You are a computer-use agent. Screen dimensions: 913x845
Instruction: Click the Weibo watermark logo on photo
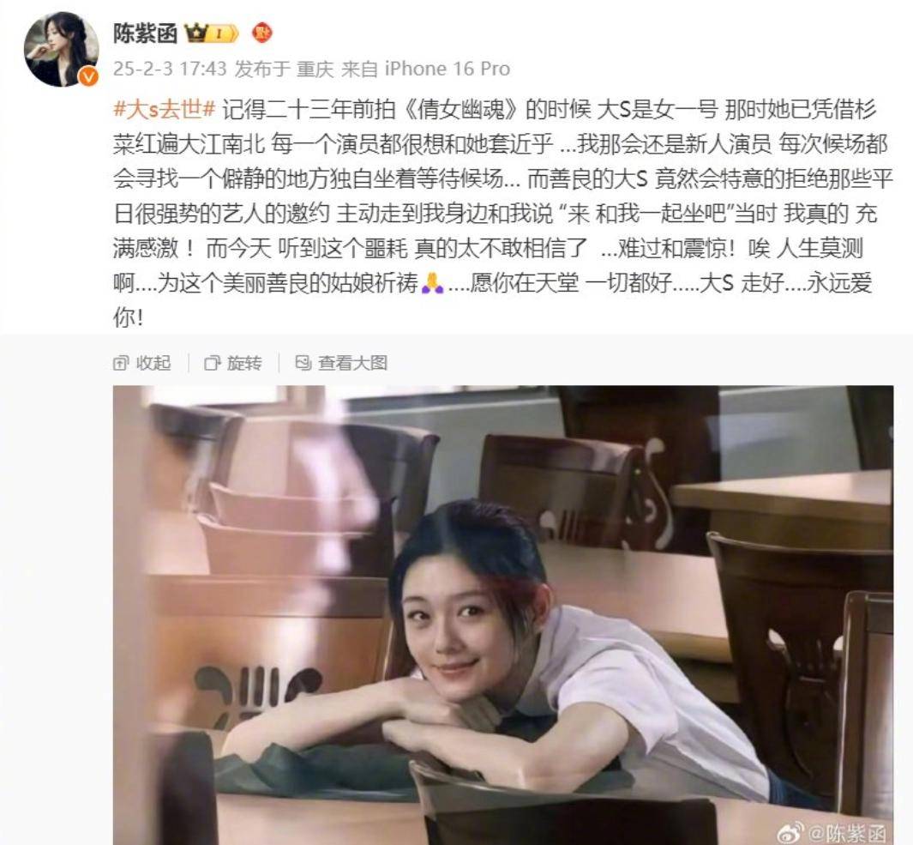click(791, 831)
